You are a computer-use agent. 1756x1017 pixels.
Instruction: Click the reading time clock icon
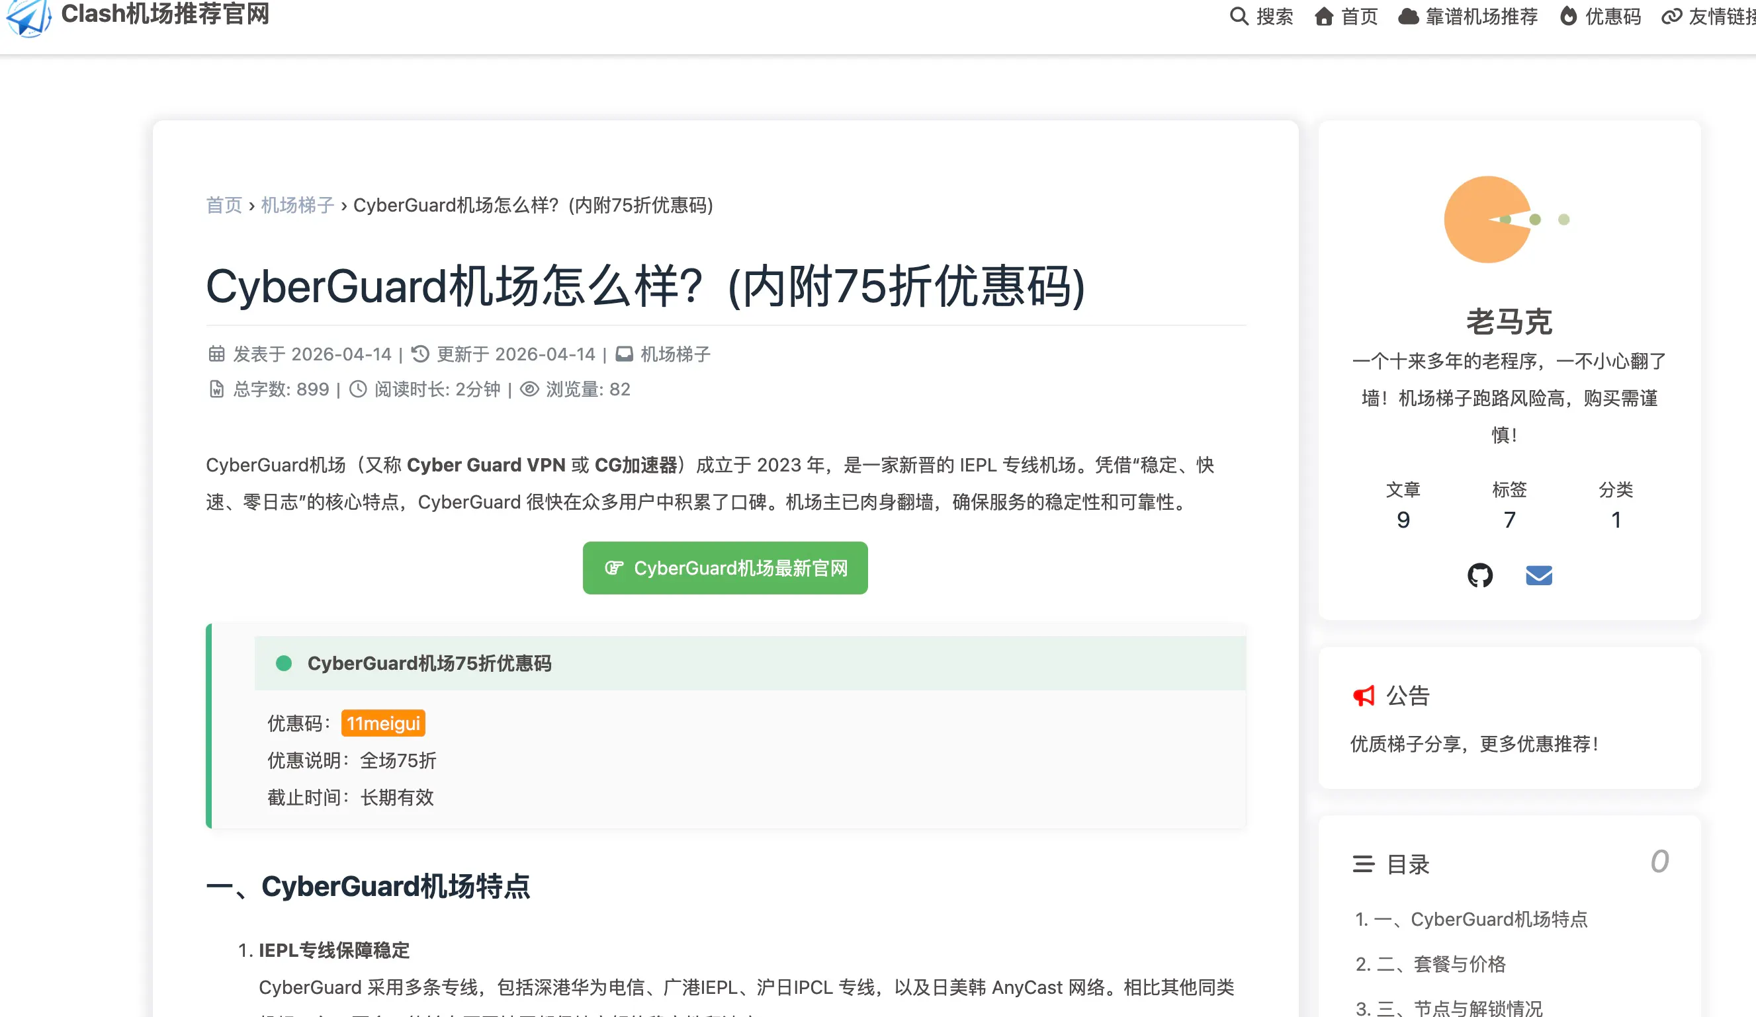coord(357,389)
